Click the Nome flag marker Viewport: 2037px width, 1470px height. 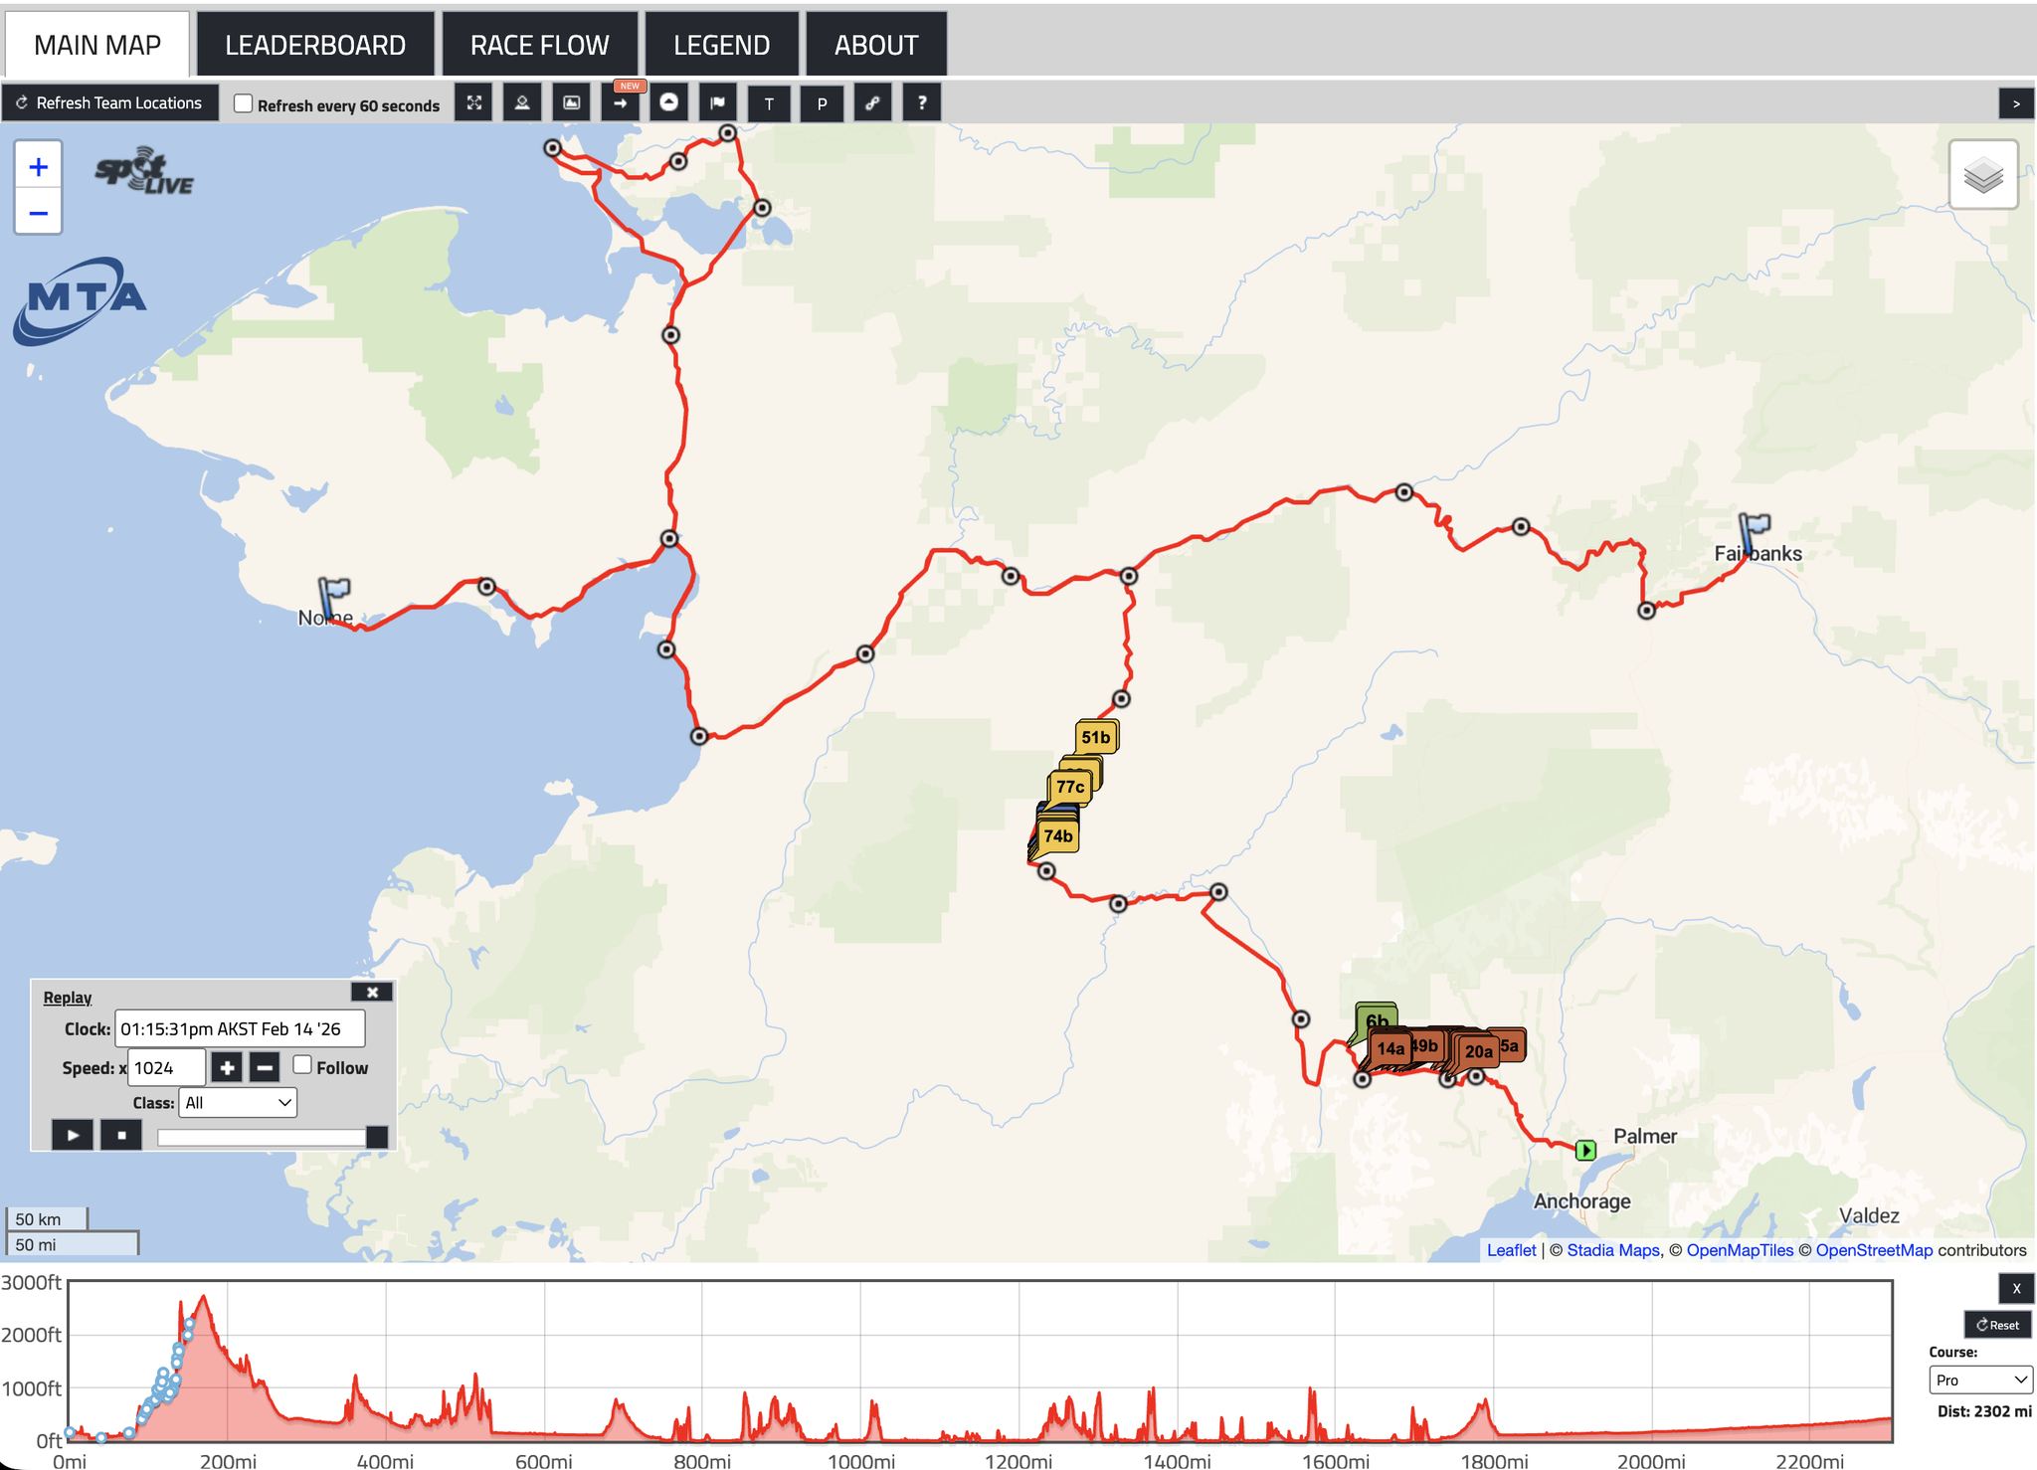pyautogui.click(x=333, y=598)
